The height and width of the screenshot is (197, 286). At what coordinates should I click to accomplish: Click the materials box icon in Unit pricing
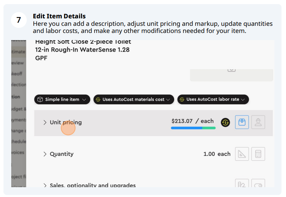pos(242,122)
